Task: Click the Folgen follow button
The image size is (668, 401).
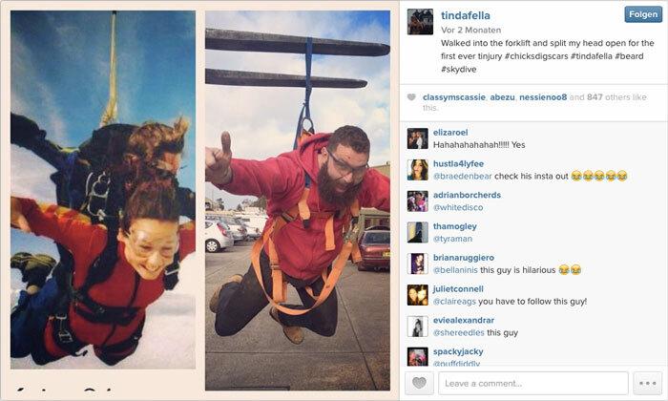Action: tap(643, 14)
